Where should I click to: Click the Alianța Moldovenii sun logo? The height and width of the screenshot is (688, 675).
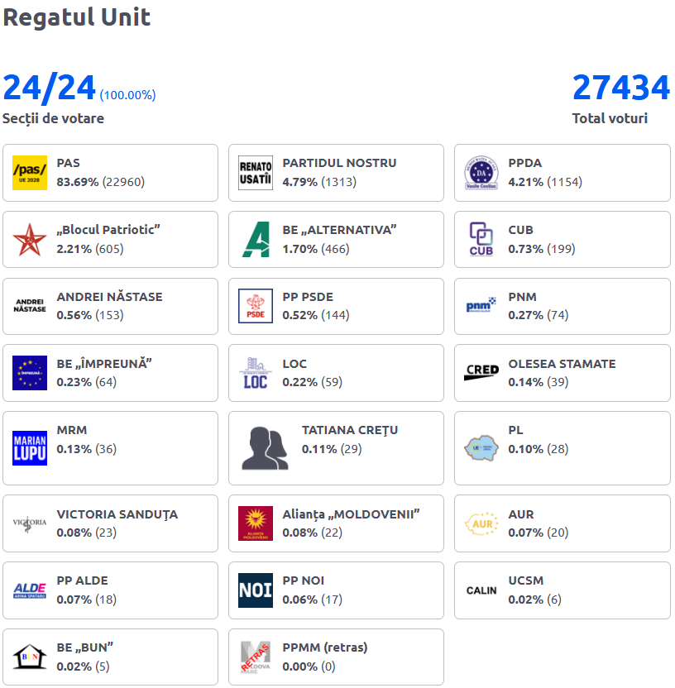[256, 523]
